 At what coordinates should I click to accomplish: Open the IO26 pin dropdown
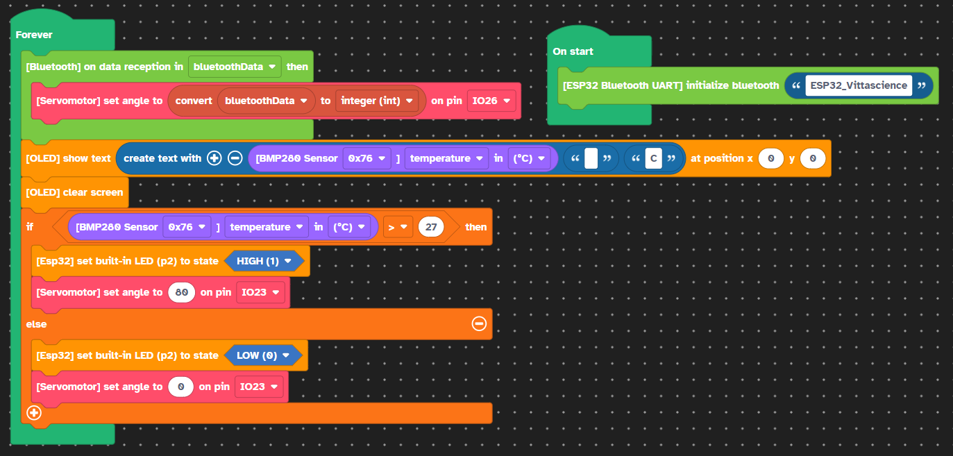[491, 101]
